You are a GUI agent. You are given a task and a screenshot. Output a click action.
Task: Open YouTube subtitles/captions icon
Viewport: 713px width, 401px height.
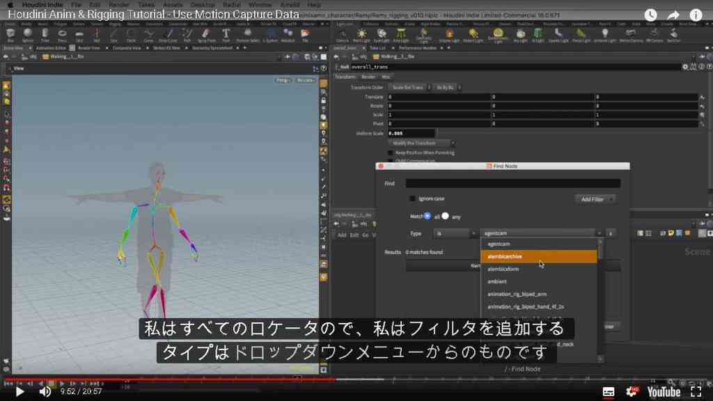609,391
